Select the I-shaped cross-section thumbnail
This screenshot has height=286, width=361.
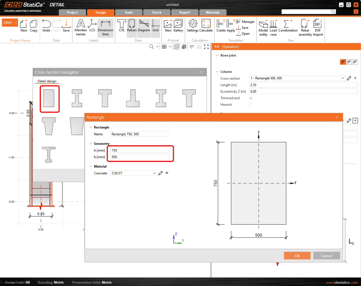tap(77, 98)
